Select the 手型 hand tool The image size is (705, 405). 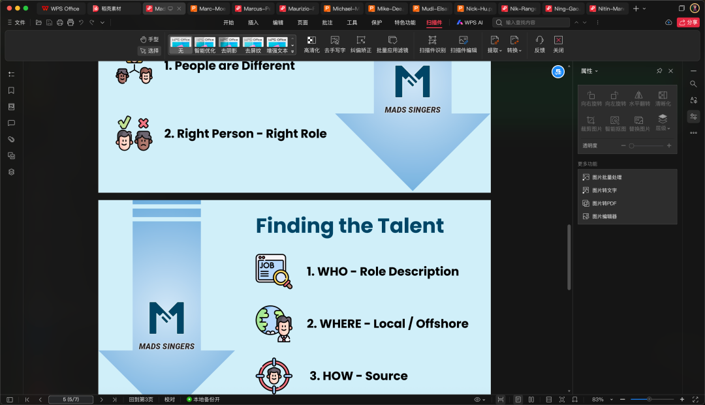[x=149, y=40]
